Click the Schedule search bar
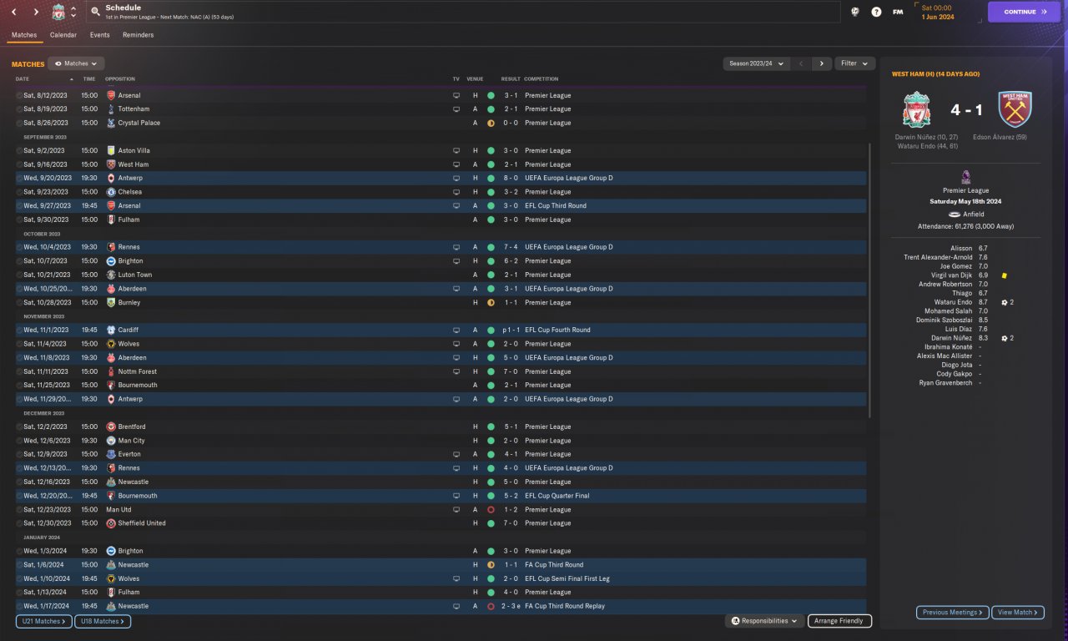The image size is (1068, 641). coord(463,12)
